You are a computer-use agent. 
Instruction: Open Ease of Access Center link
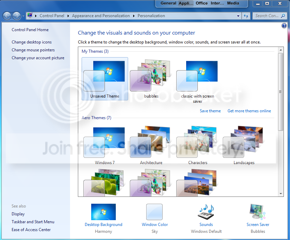pos(31,230)
